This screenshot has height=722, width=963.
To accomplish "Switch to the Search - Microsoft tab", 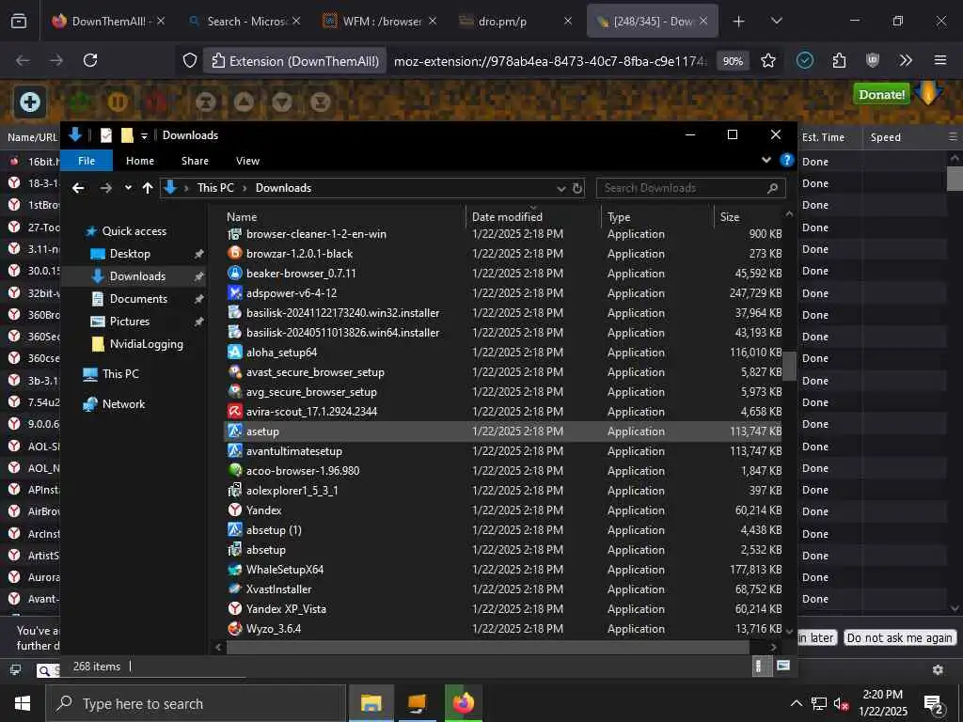I will tap(245, 22).
